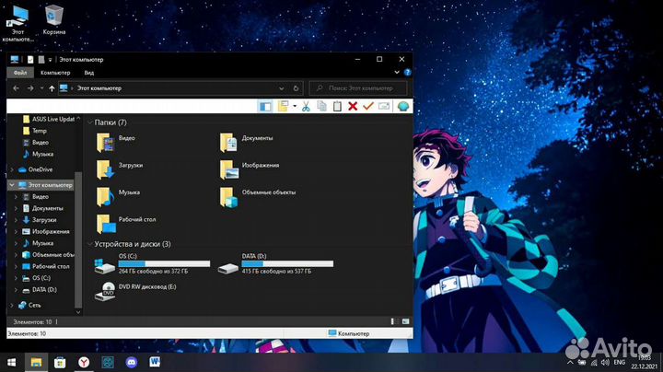Viewport: 663px width, 372px height.
Task: Click the globe icon in toolbar
Action: pos(402,106)
